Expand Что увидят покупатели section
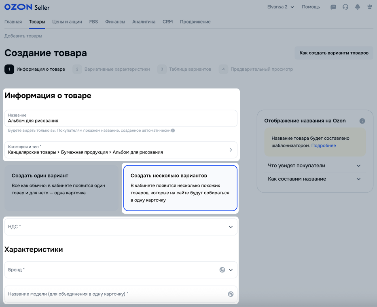The width and height of the screenshot is (377, 307). [314, 166]
